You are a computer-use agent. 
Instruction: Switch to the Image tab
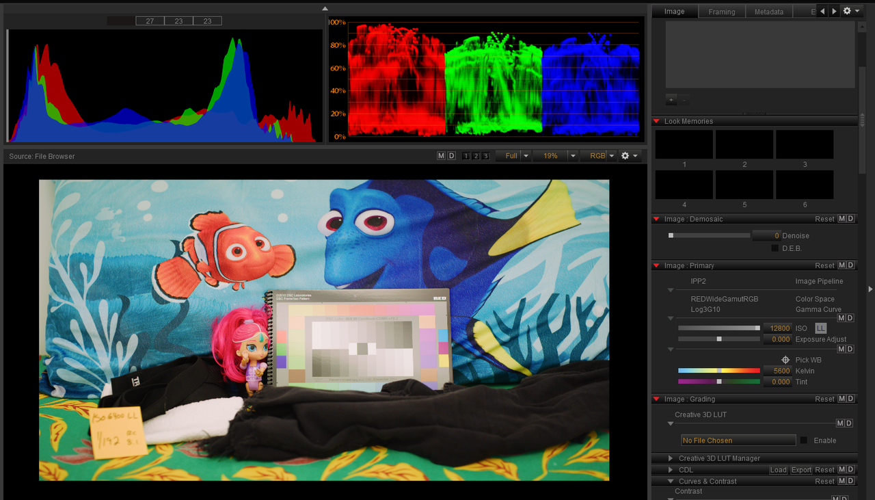[x=674, y=12]
